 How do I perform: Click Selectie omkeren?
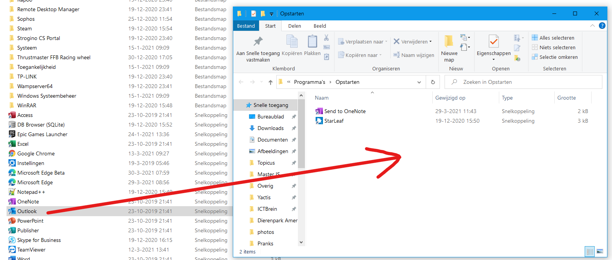555,57
